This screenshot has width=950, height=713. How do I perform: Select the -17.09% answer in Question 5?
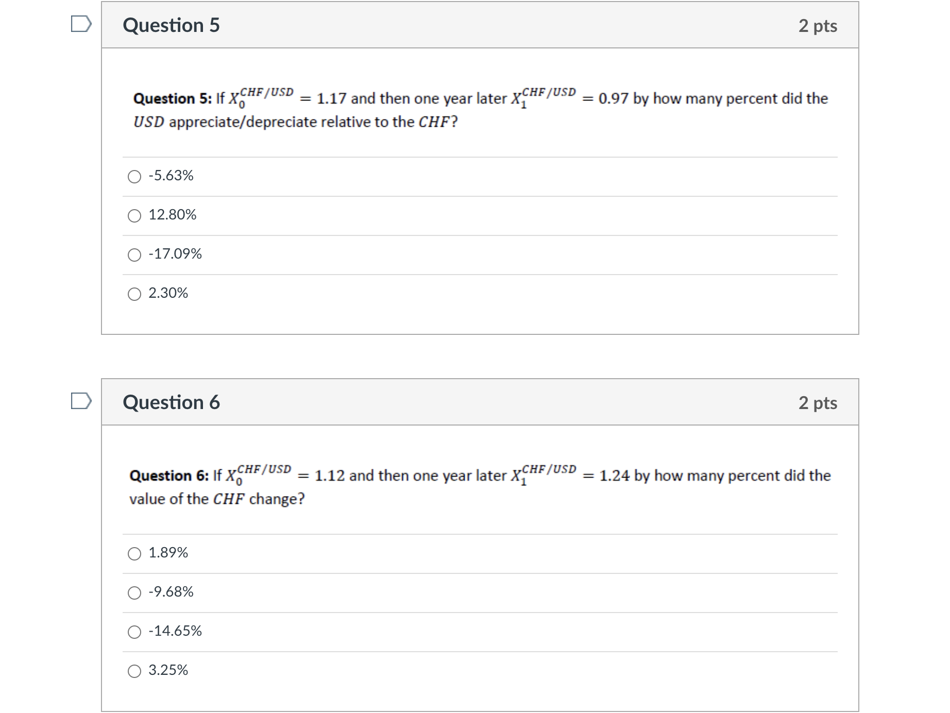(134, 254)
